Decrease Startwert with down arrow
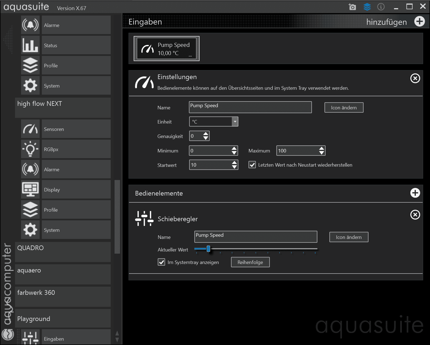This screenshot has height=345, width=430. tap(235, 167)
